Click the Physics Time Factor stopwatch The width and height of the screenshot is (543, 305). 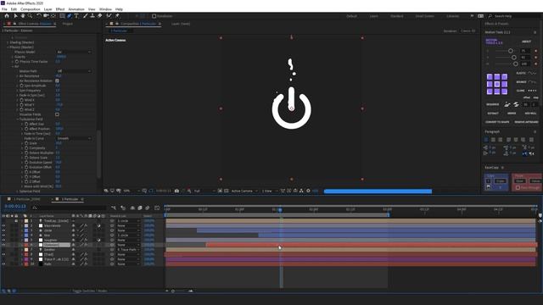17,62
